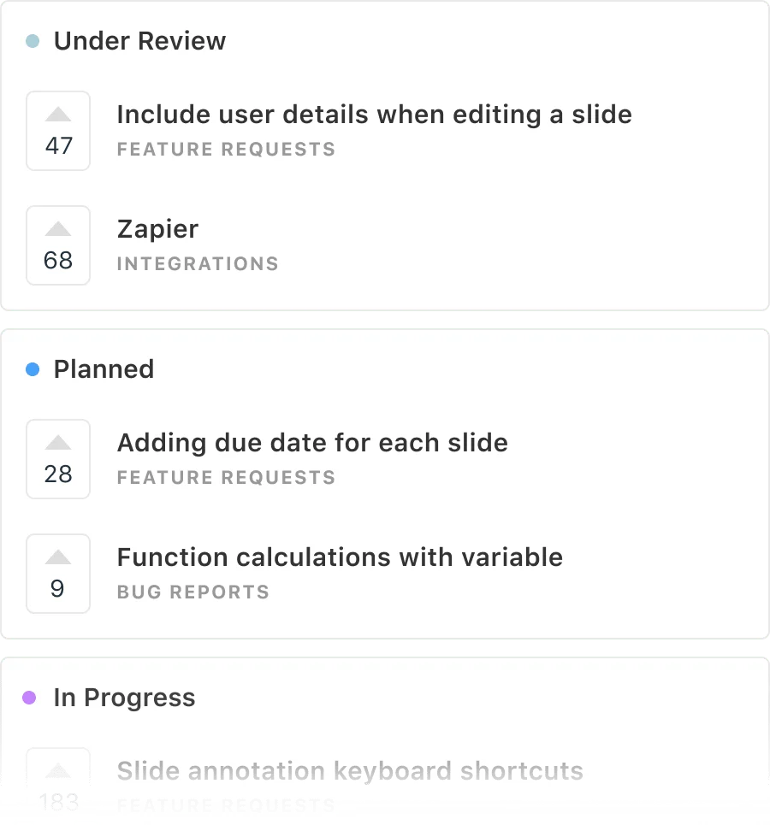Collapse the In Progress section
Screen dimensions: 770x825
(x=124, y=698)
